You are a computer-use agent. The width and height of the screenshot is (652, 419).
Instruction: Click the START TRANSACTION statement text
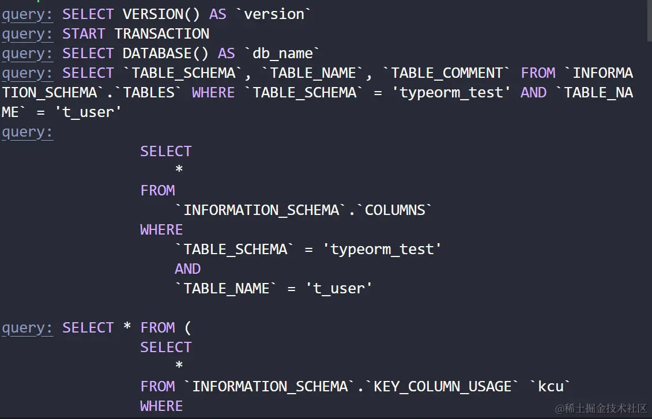tap(135, 33)
